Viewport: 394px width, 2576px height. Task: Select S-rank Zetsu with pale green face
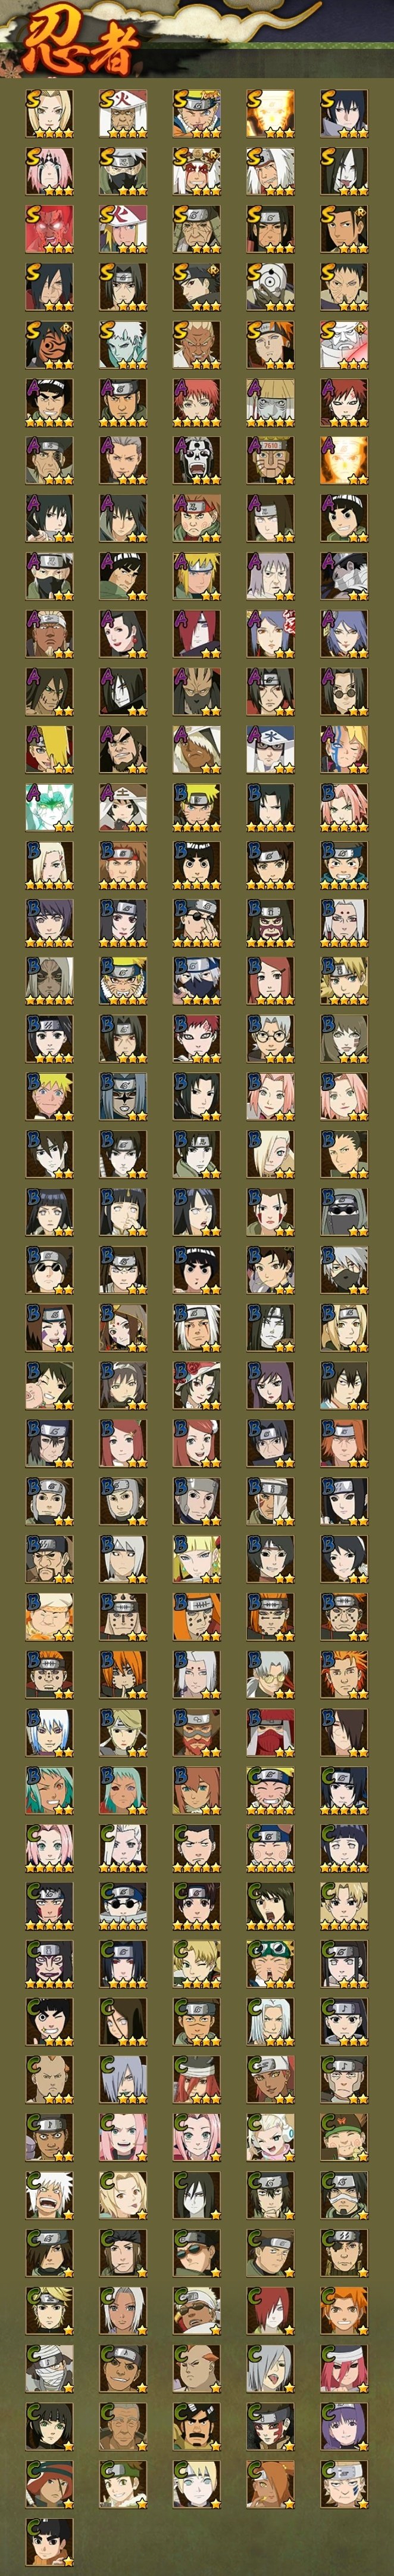124,345
